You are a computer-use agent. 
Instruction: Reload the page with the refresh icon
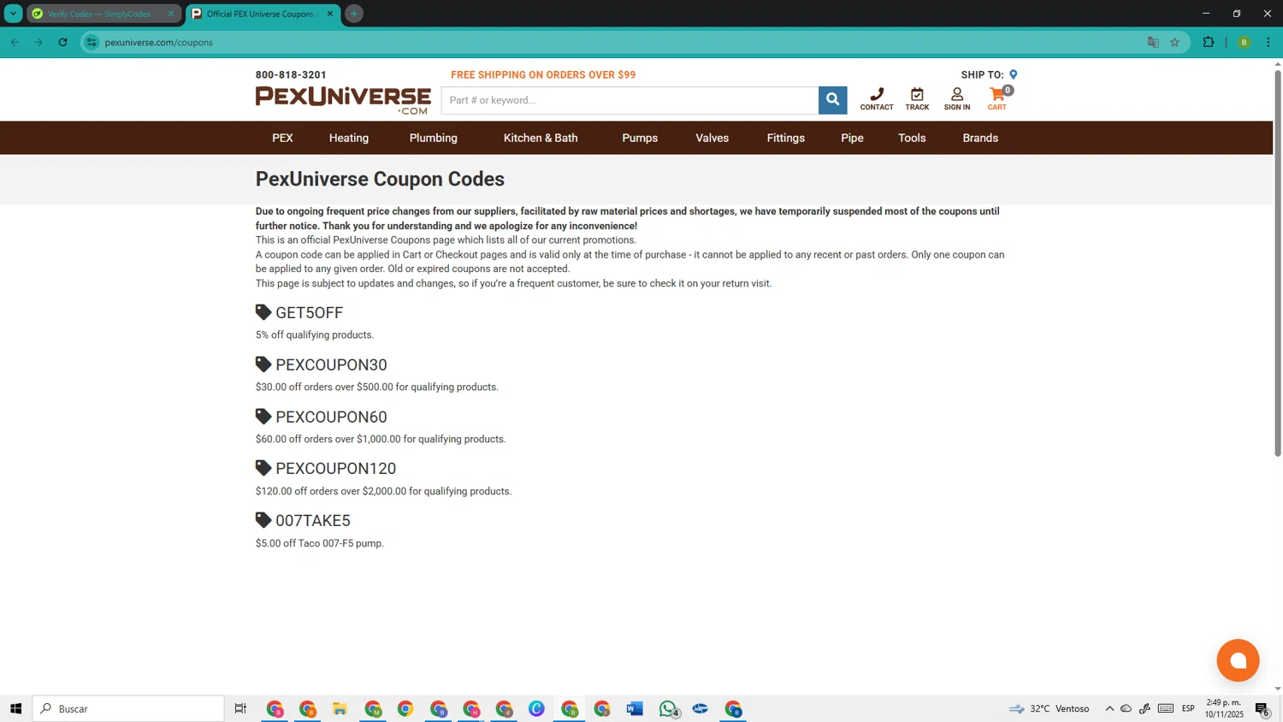(x=62, y=42)
